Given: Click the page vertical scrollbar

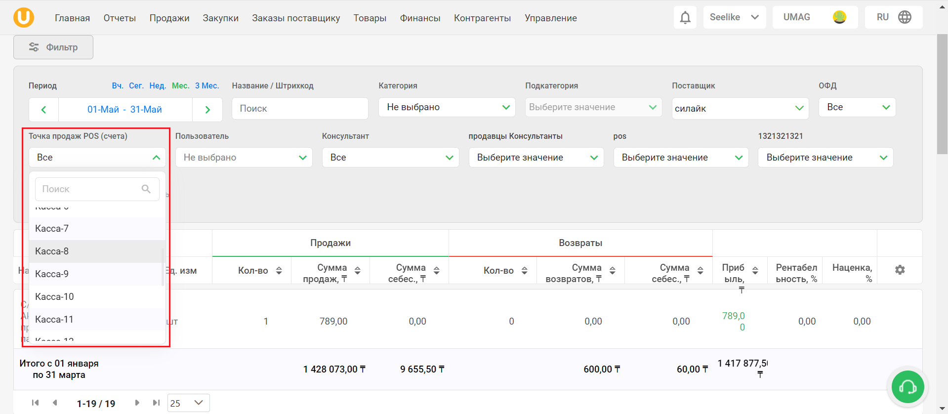Looking at the screenshot, I should coord(942,94).
